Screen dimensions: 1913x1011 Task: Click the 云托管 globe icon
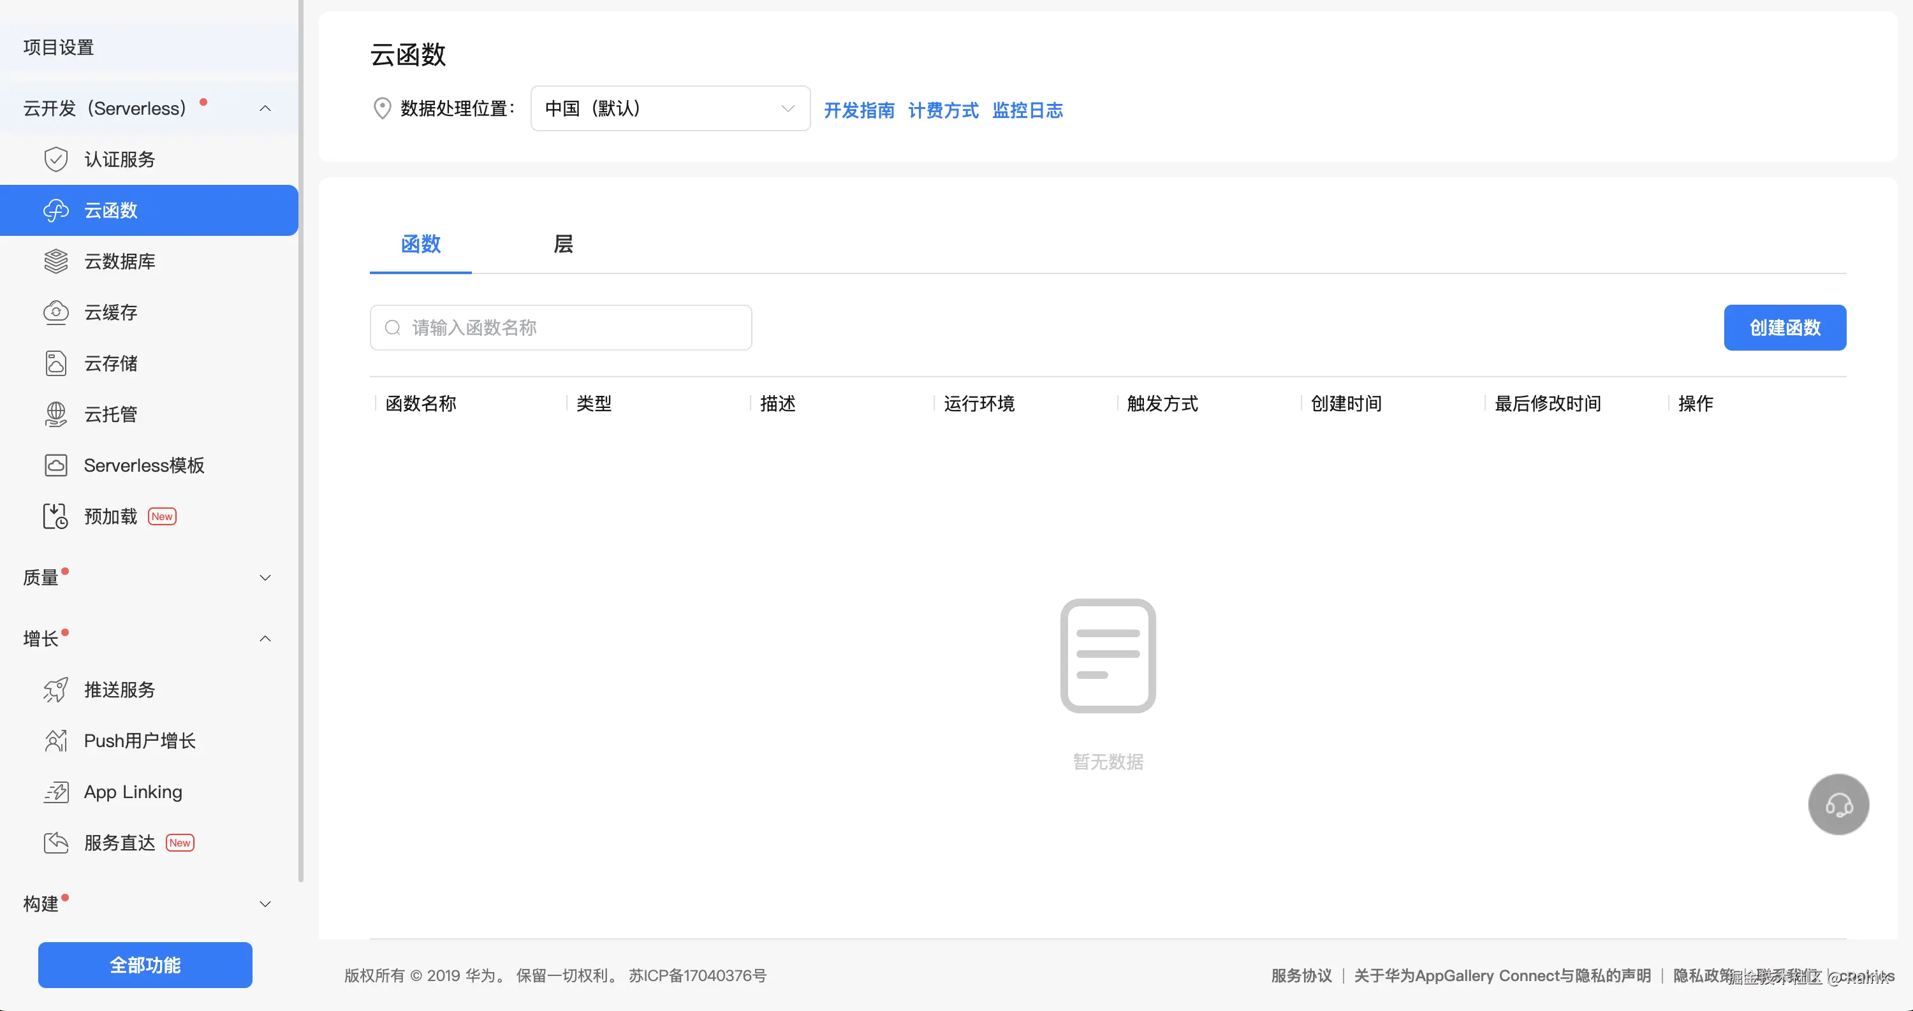[55, 414]
